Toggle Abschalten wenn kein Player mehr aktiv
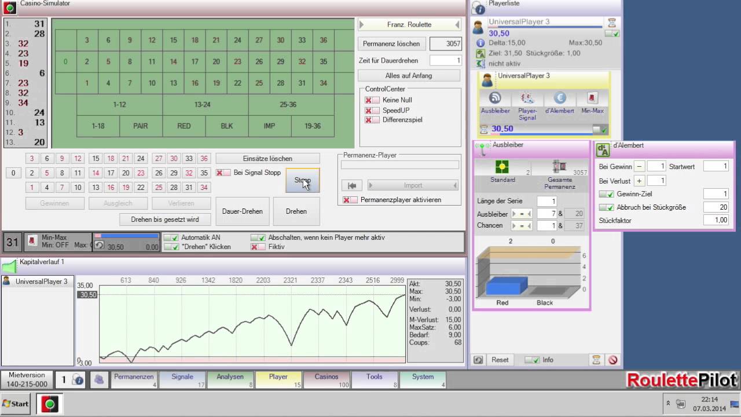741x417 pixels. click(258, 237)
